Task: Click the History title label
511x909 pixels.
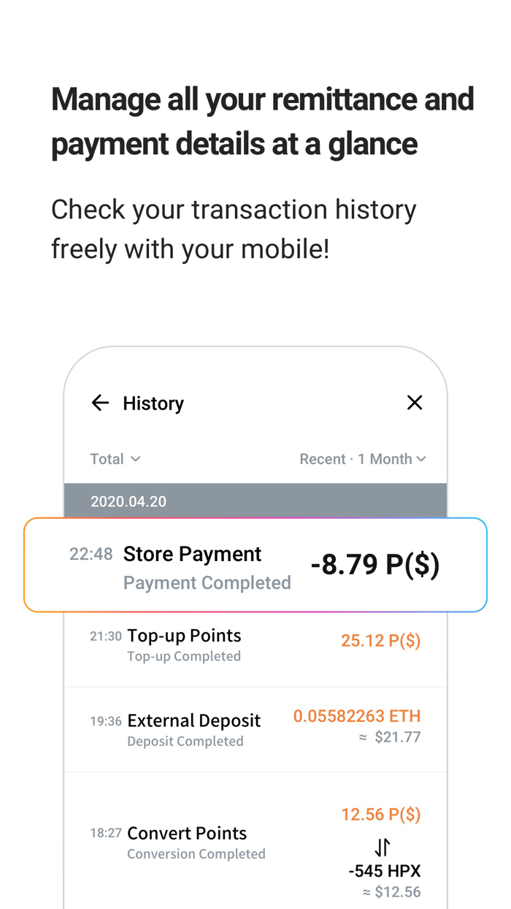Action: click(153, 403)
